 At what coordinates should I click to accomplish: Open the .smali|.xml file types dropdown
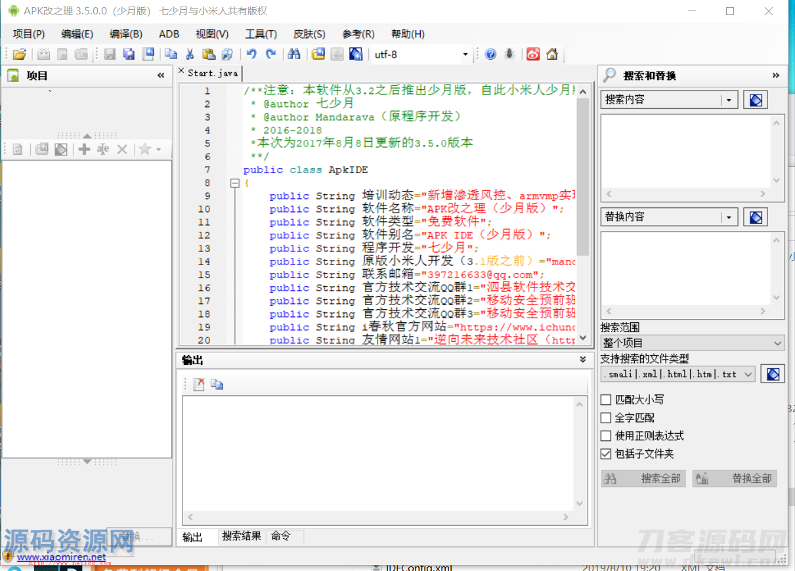pyautogui.click(x=677, y=374)
